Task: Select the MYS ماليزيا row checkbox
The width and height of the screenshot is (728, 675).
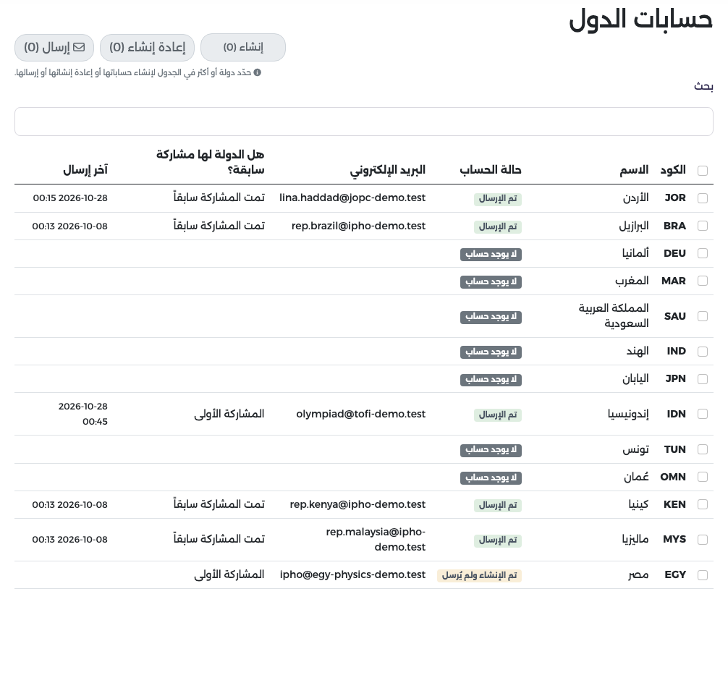Action: [703, 540]
